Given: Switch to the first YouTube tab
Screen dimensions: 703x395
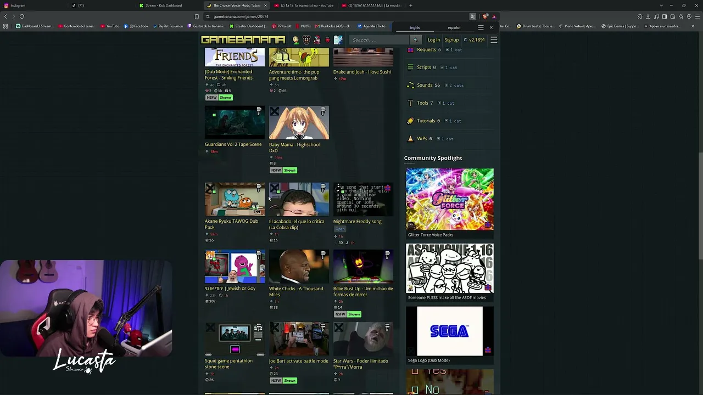Looking at the screenshot, I should (x=305, y=5).
